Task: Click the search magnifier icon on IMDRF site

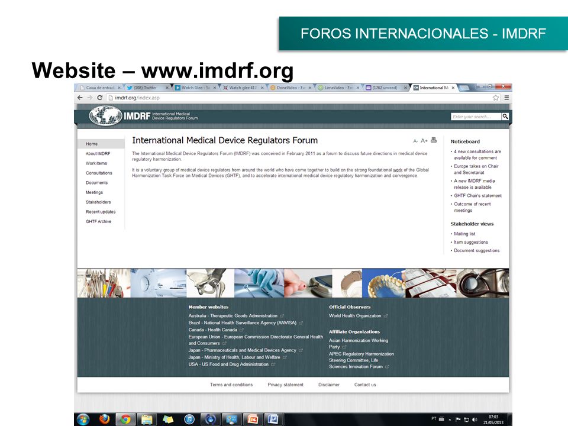Action: (505, 117)
